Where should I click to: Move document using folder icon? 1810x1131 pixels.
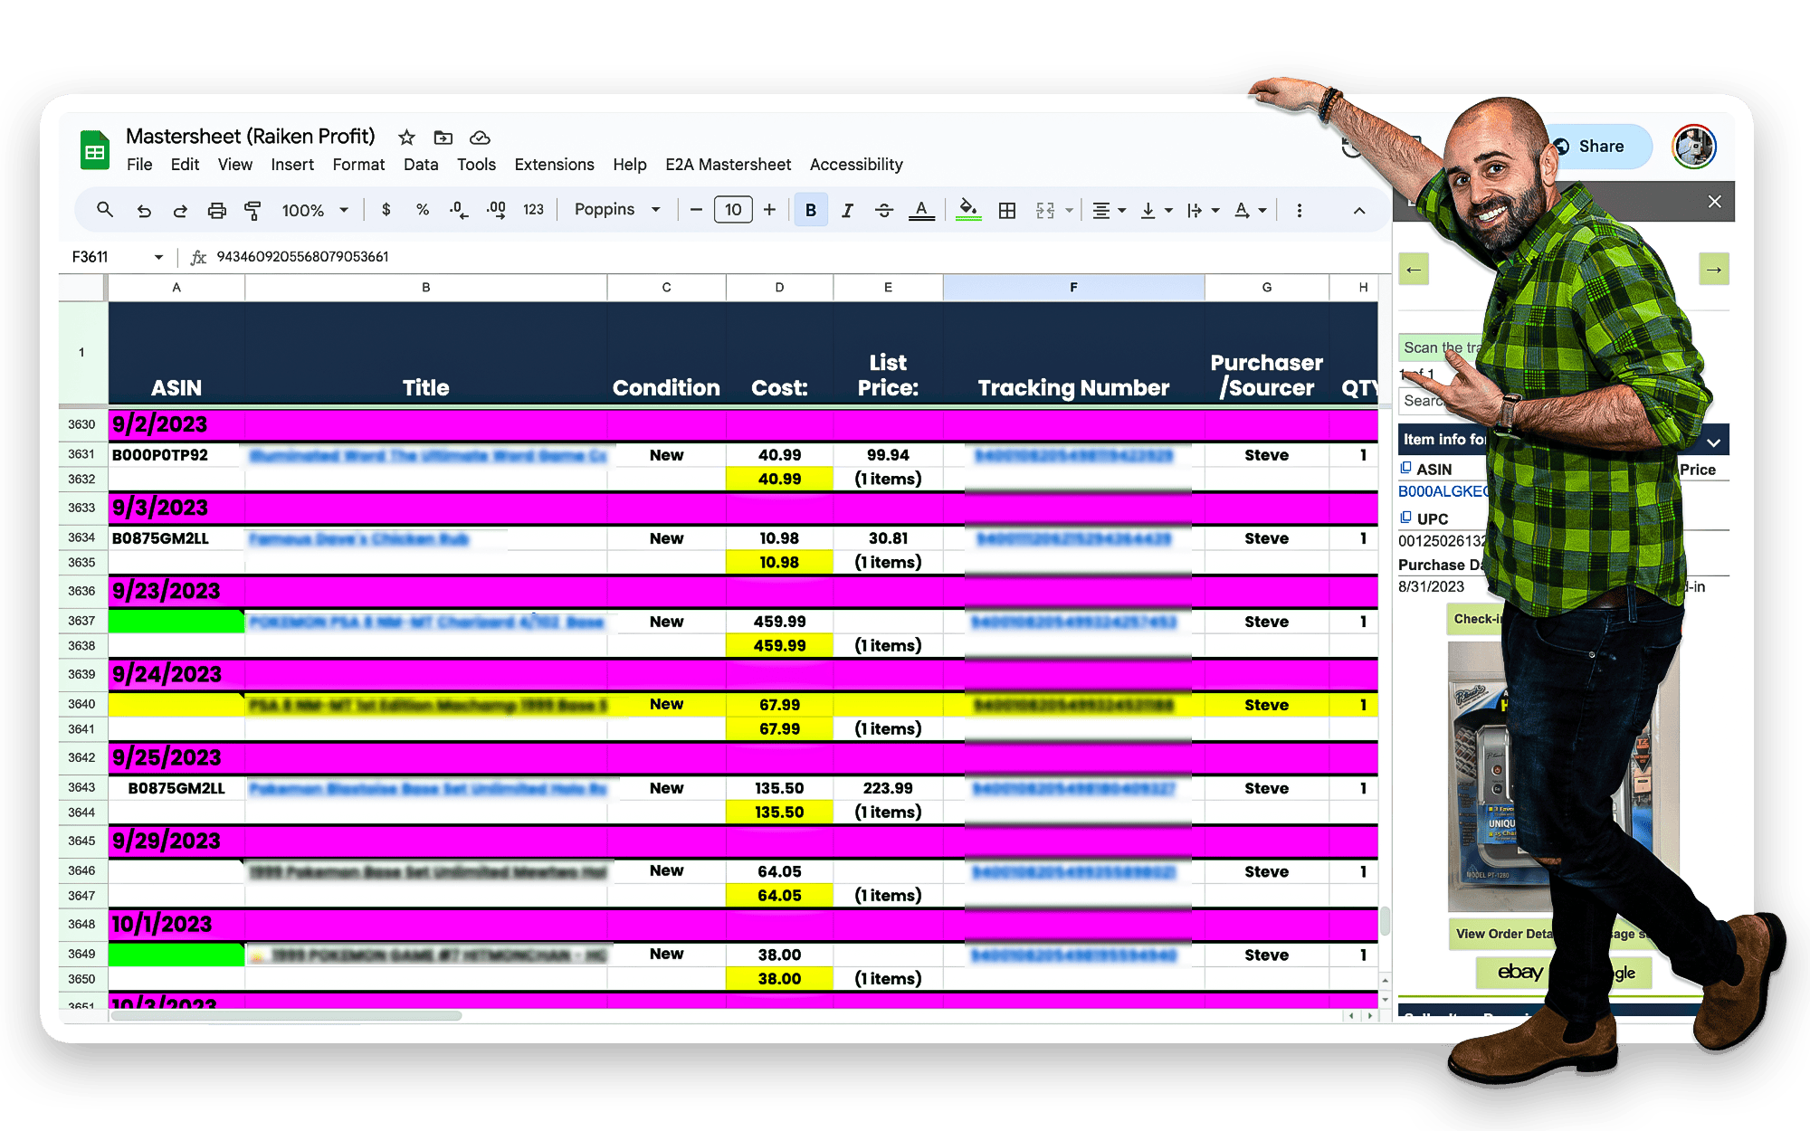click(x=443, y=138)
